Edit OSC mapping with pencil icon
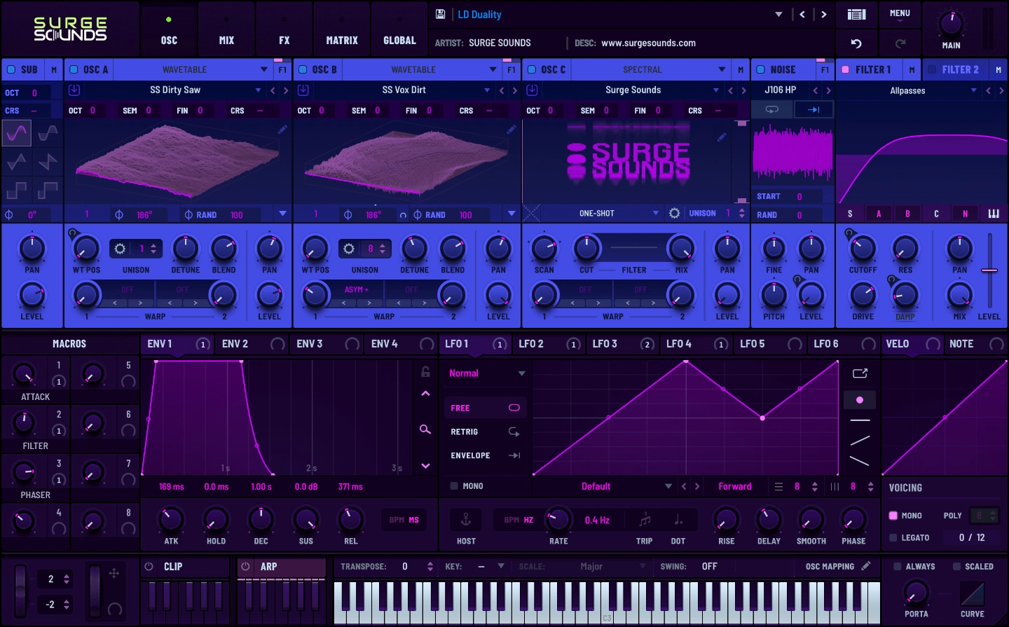 pos(866,566)
